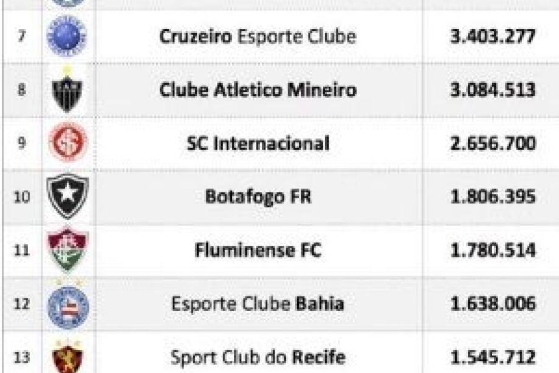Viewport: 559px width, 373px height.
Task: Click rank number 12 cell
Action: (21, 304)
